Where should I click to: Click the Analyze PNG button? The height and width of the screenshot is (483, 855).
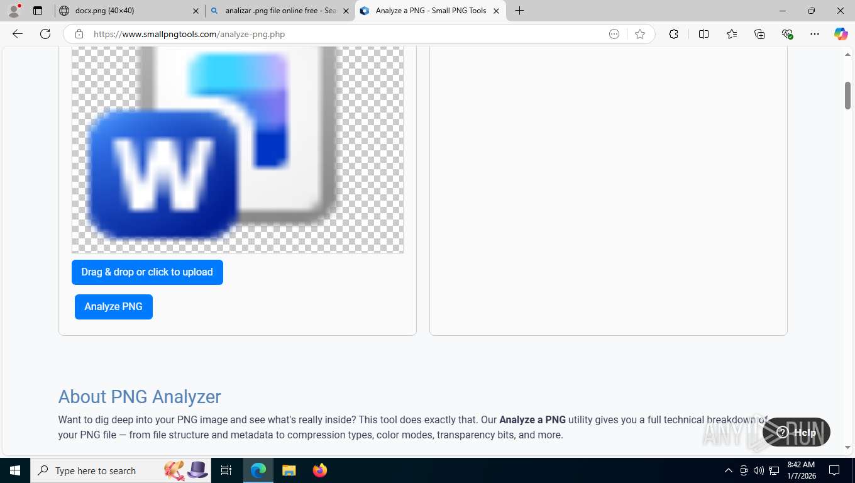click(114, 307)
